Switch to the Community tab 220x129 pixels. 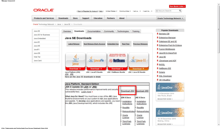pyautogui.click(x=109, y=31)
